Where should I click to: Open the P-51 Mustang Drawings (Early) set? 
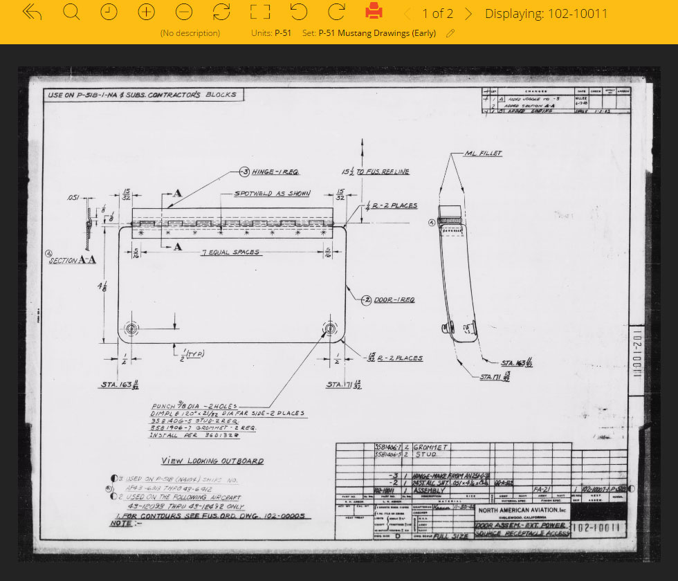point(384,33)
